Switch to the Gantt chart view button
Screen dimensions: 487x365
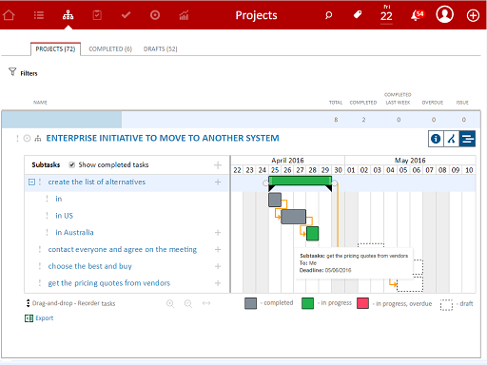[467, 139]
